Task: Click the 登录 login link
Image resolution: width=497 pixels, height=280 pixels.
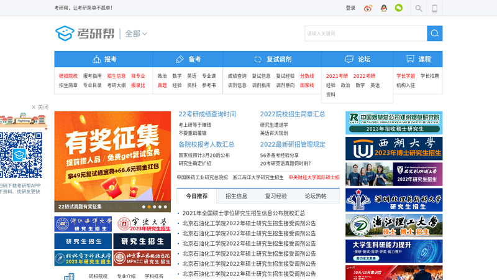Action: point(350,8)
